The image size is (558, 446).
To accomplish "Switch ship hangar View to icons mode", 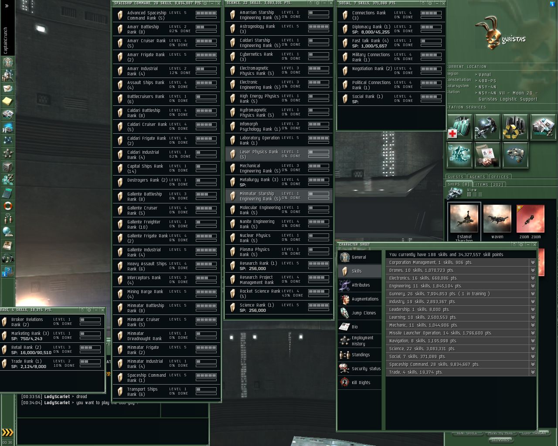I will 469,195.
